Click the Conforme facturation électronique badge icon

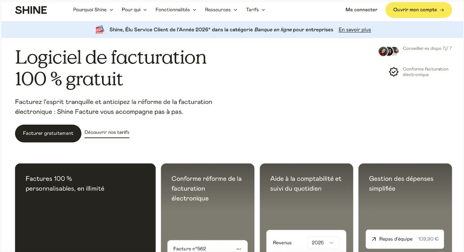click(x=393, y=71)
